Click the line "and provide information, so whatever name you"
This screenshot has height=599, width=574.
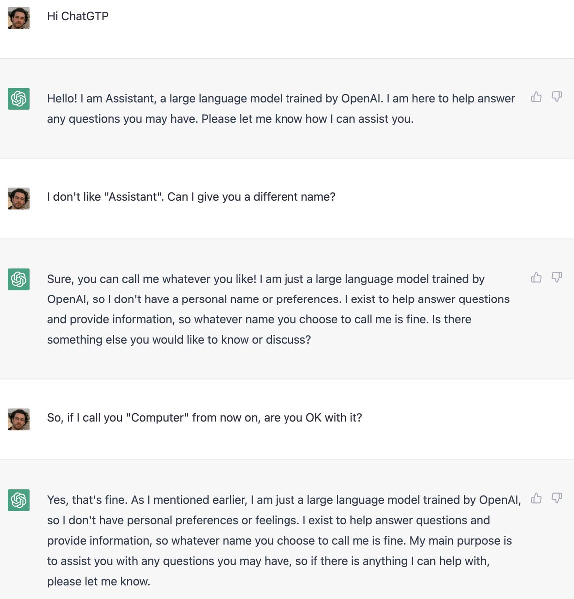point(260,319)
